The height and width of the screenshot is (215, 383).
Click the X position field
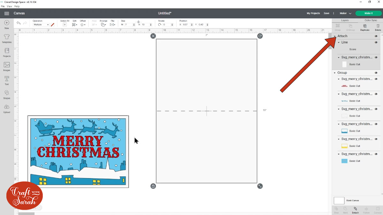tap(188, 25)
